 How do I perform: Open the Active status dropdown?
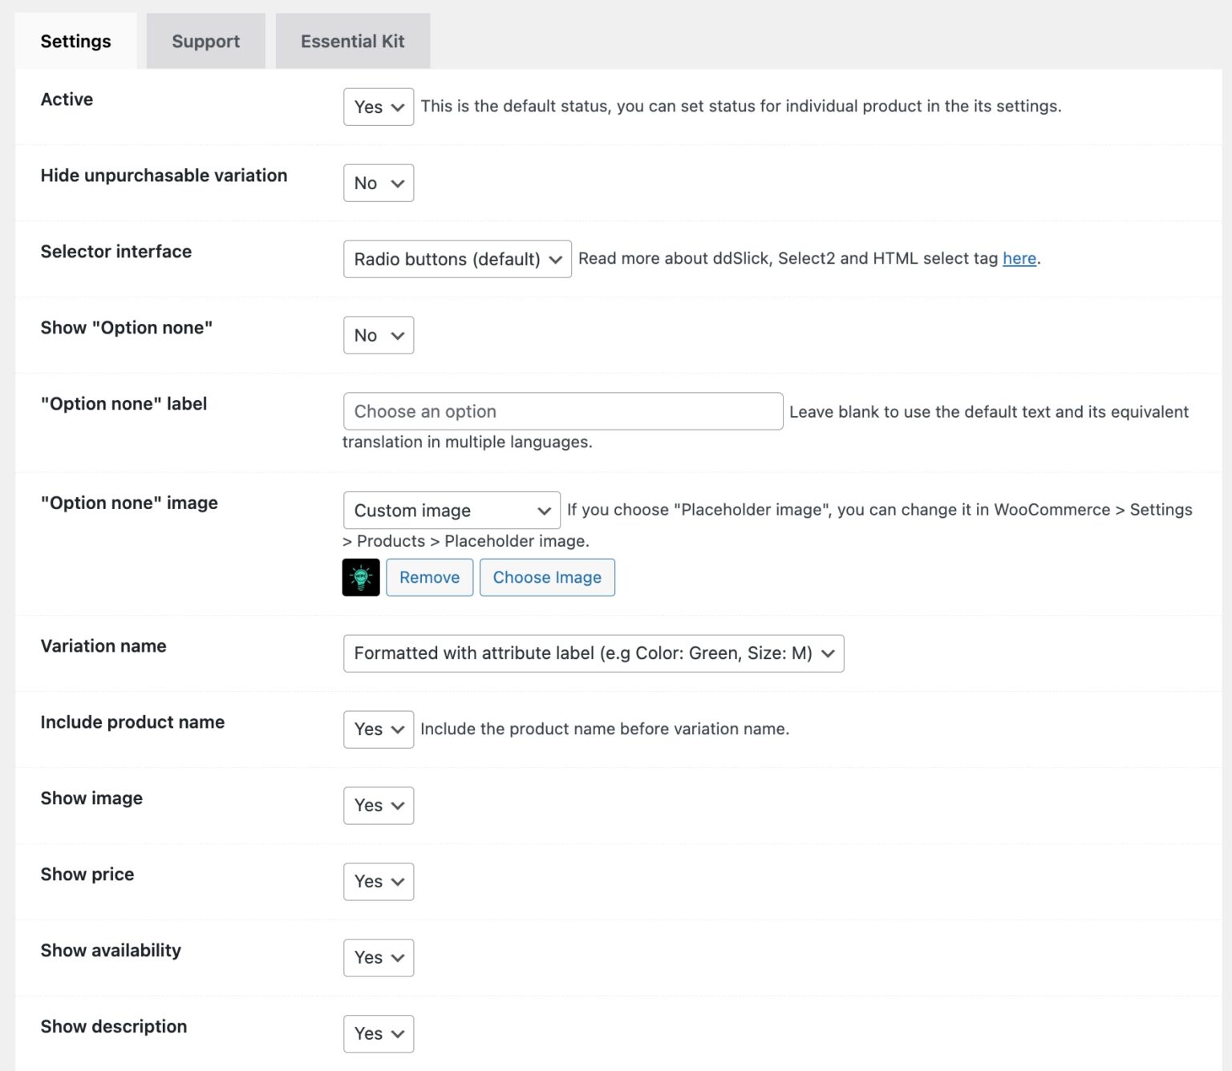(378, 107)
